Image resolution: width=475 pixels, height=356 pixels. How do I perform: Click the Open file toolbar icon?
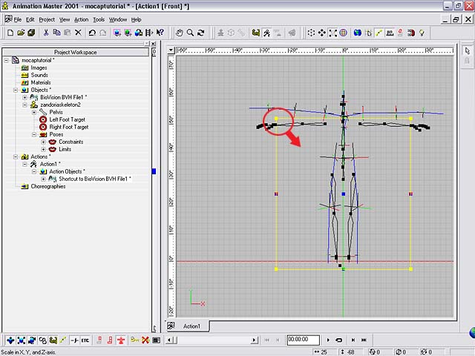click(x=20, y=33)
